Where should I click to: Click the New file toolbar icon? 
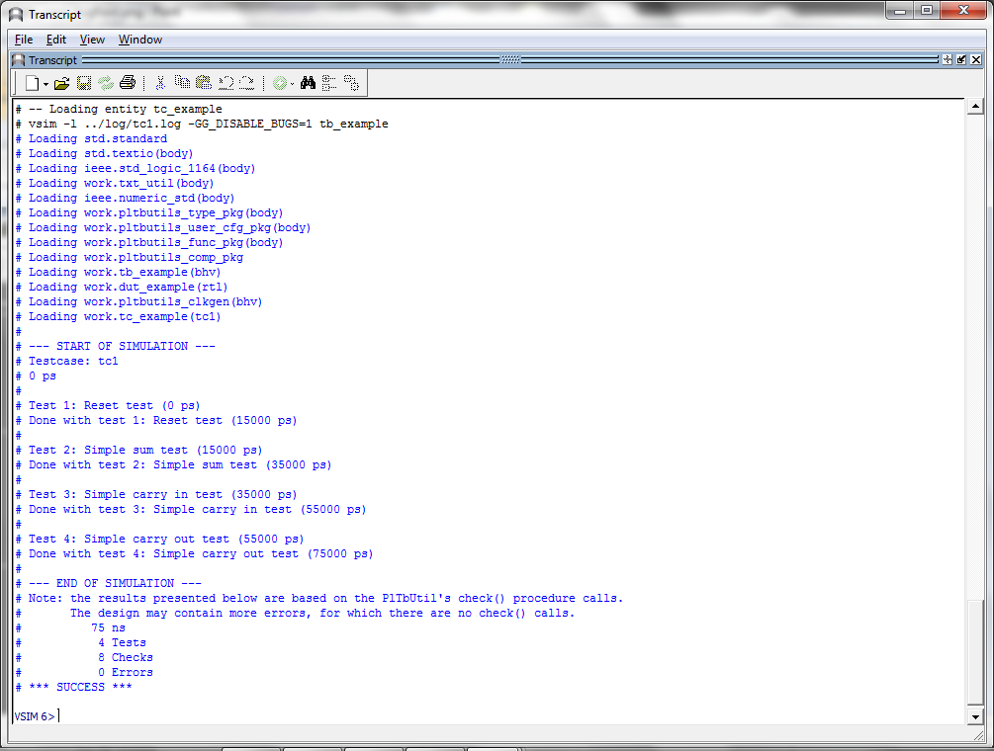click(x=32, y=84)
